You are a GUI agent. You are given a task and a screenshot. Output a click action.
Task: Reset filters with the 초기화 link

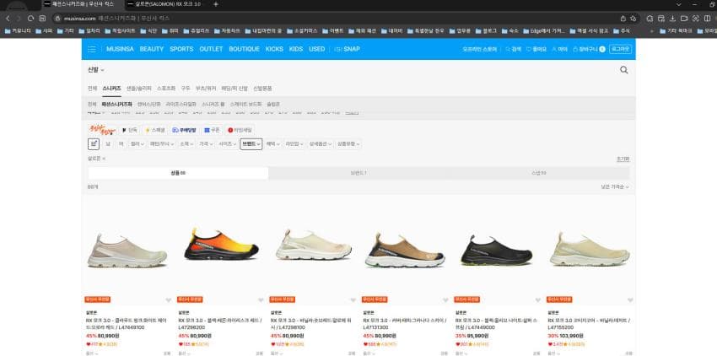click(623, 159)
